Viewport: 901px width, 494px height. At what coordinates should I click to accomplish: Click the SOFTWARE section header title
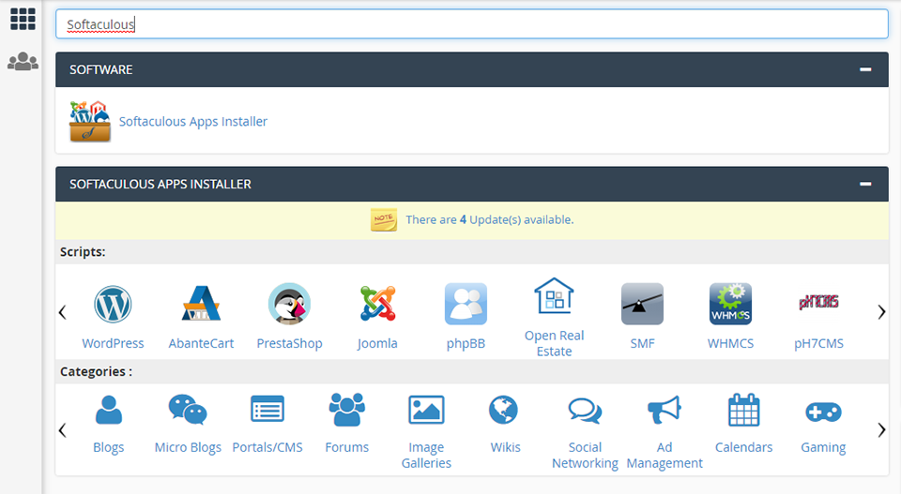coord(101,69)
